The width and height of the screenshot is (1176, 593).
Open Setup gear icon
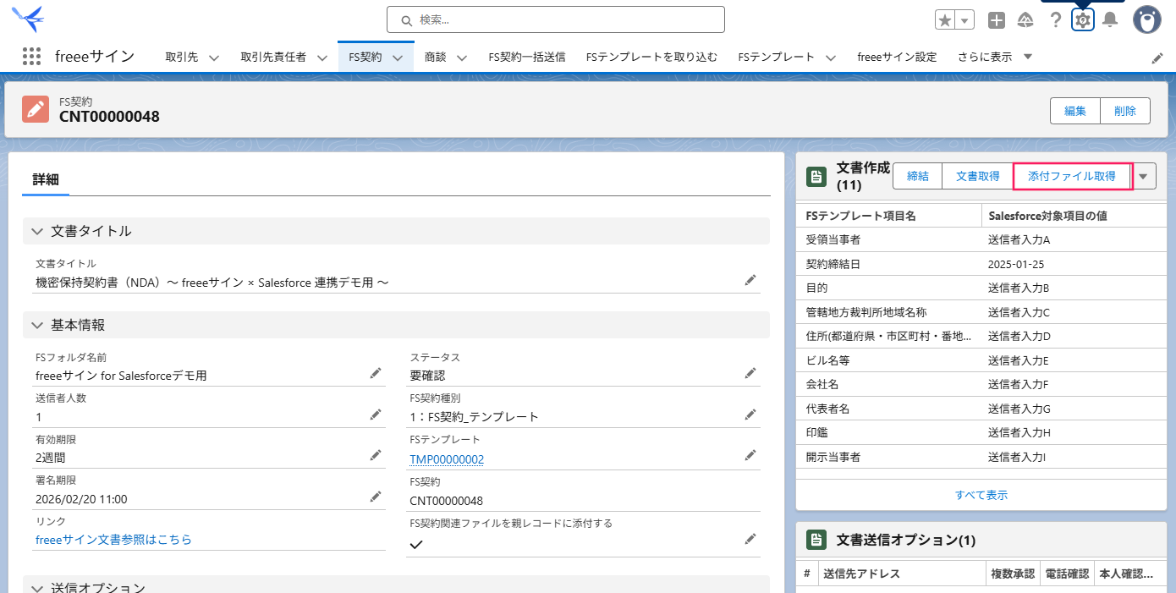(1083, 20)
